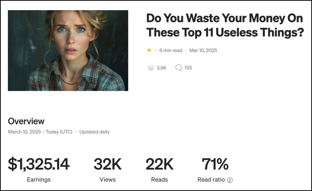The width and height of the screenshot is (312, 191).
Task: Click the Earnings label
Action: (39, 180)
